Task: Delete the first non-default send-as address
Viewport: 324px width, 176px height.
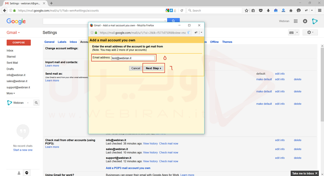Action: (x=297, y=79)
